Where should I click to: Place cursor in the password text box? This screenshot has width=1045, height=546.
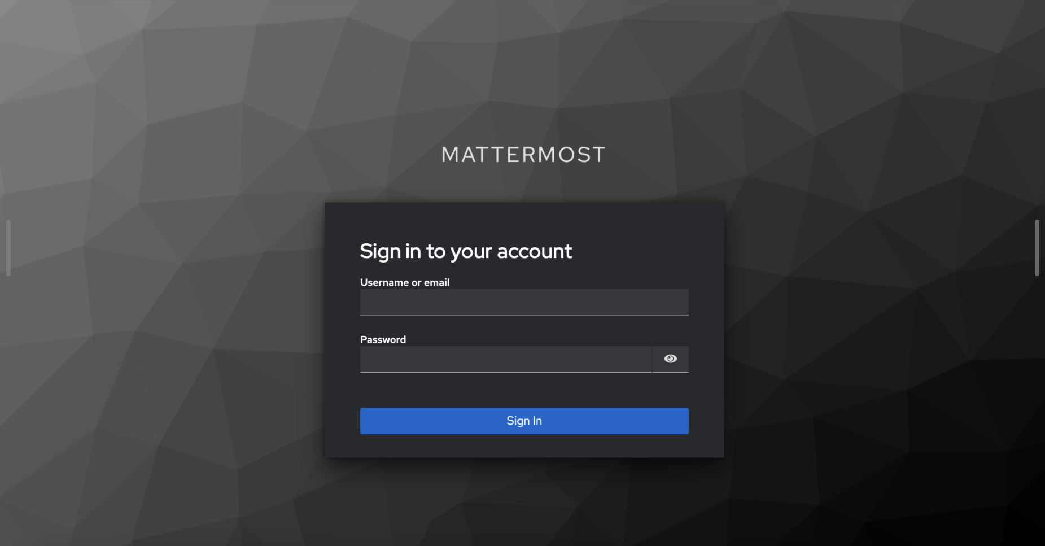point(506,359)
